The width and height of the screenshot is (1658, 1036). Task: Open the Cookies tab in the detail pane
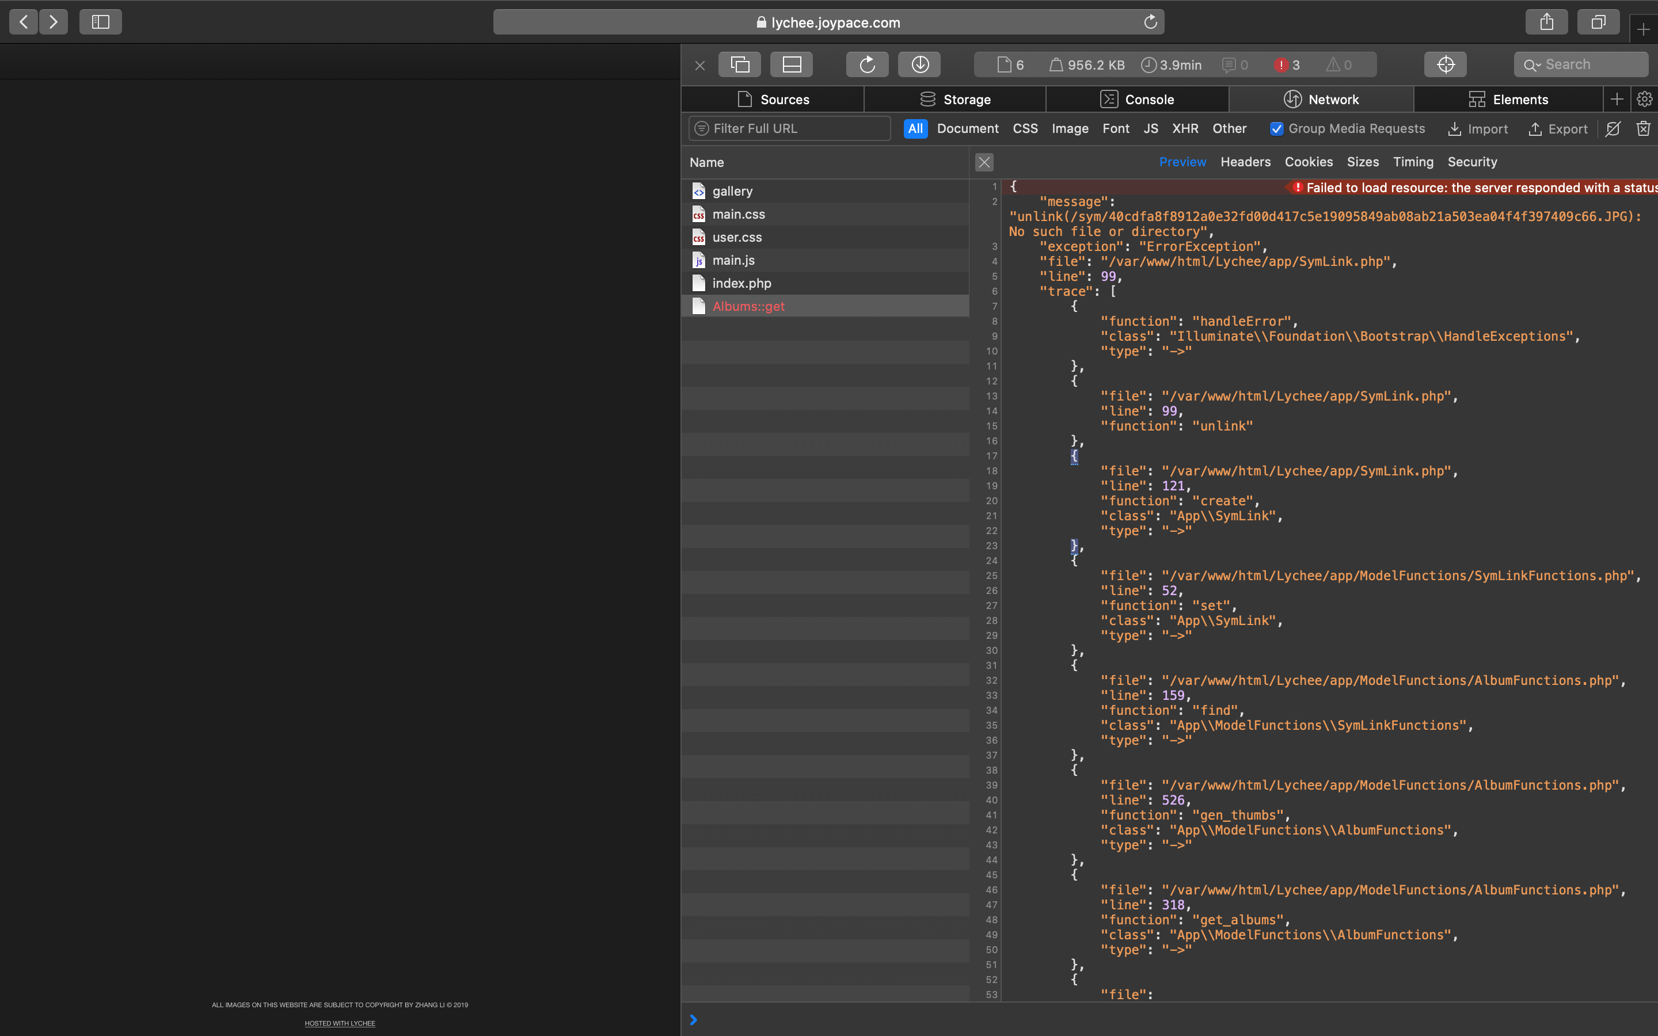[x=1308, y=162]
